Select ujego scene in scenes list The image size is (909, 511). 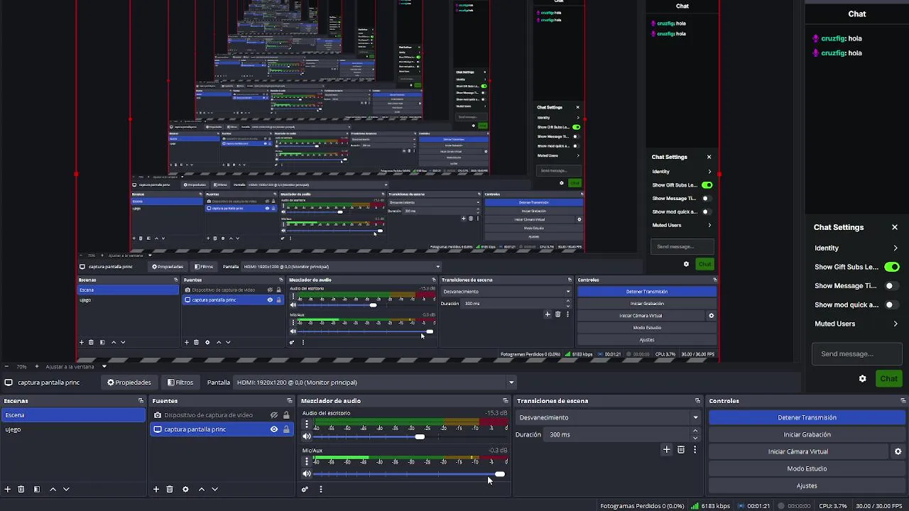coord(73,429)
